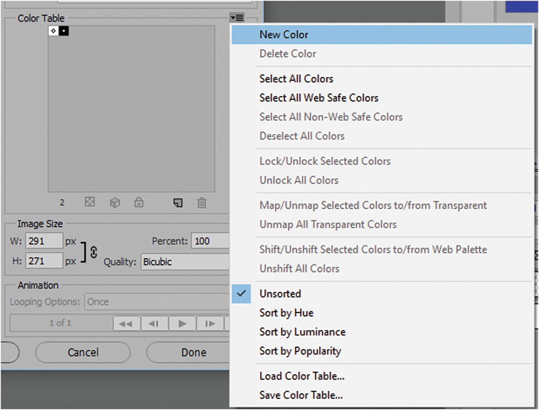Jump to first animation frame
Screen dimensions: 539x410
tap(126, 324)
